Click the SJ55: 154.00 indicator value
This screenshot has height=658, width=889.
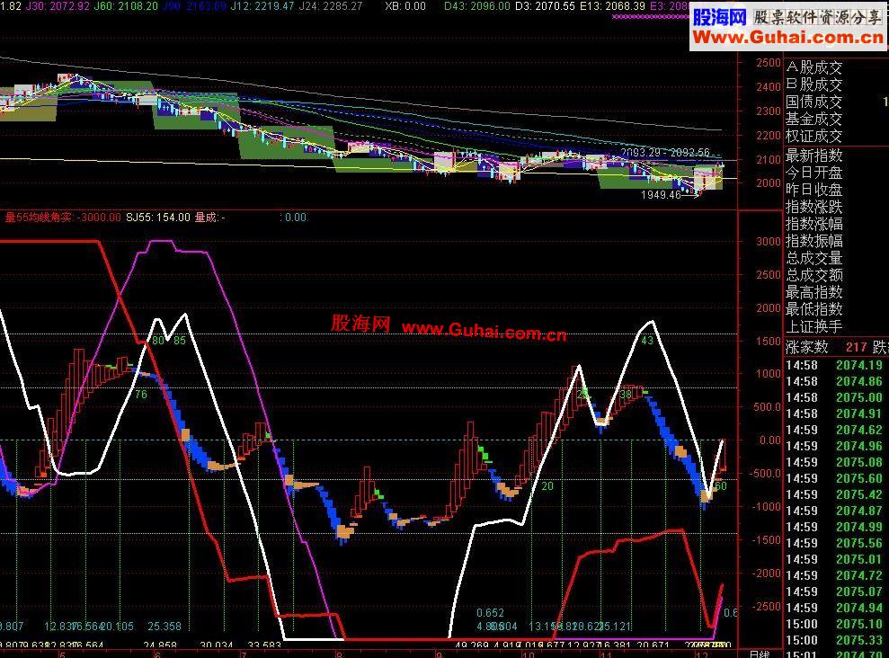click(x=158, y=217)
